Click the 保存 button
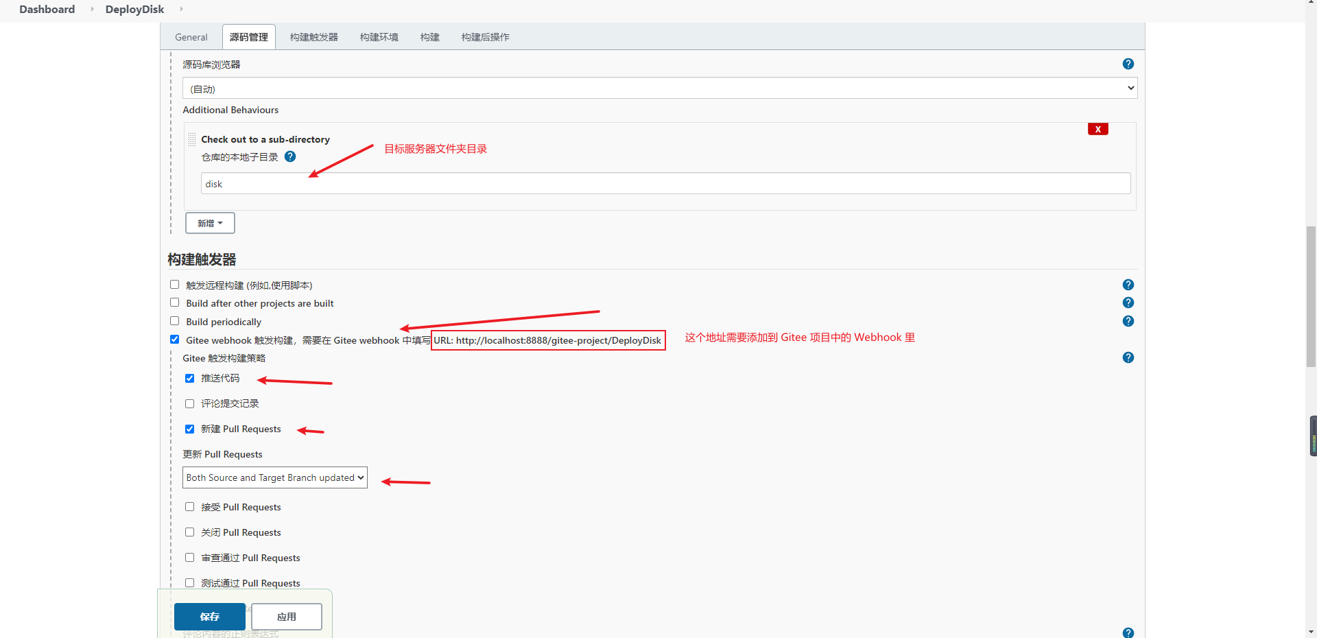 pyautogui.click(x=209, y=616)
